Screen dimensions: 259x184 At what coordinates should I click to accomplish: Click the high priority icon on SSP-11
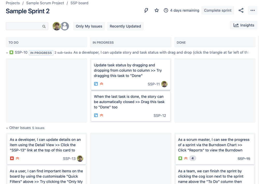[x=102, y=84]
